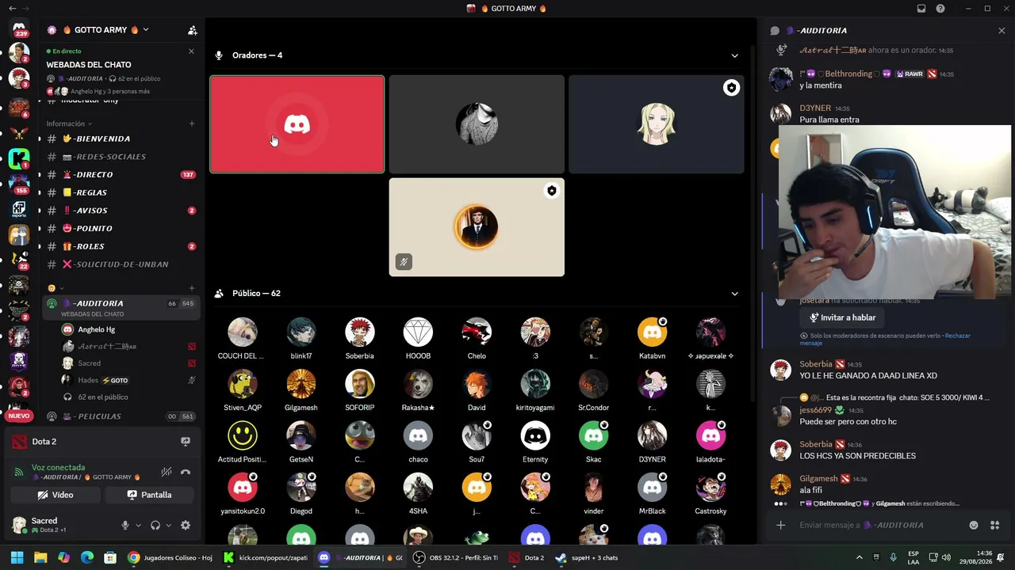Open the GOTTO ARMY server menu
Screen dimensions: 1015x570
105,30
